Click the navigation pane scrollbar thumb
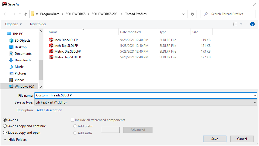This screenshot has height=146, width=259. 41,70
